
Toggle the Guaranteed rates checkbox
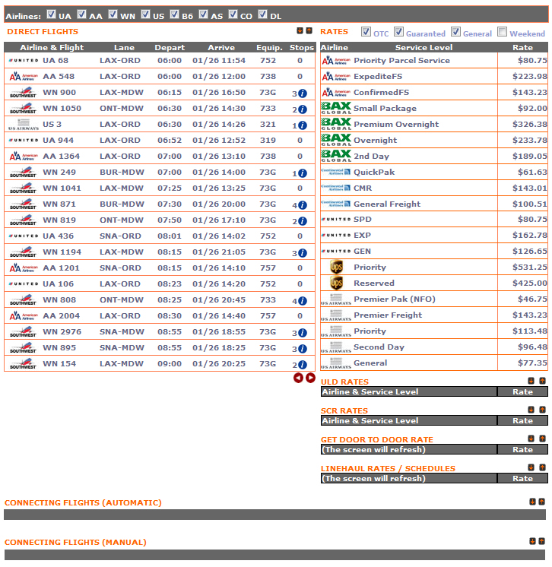[x=399, y=32]
